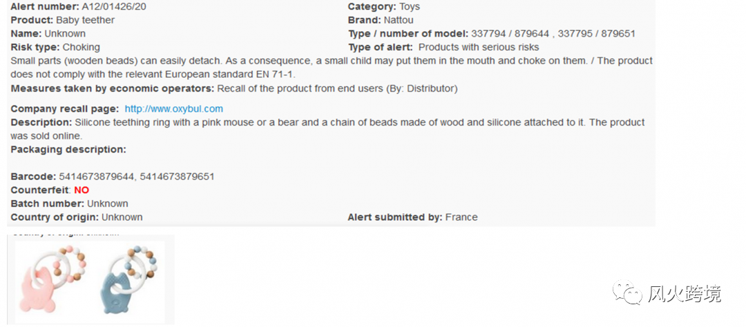Open the oxybul.com company recall link

pyautogui.click(x=173, y=109)
